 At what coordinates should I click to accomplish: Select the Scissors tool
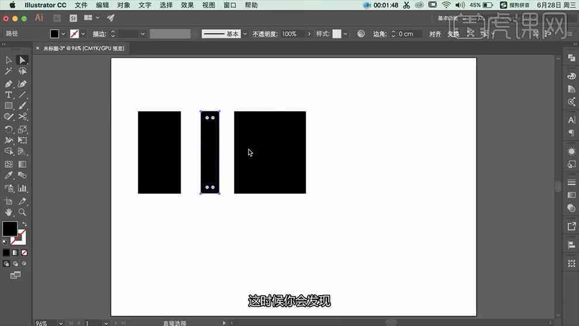click(x=22, y=117)
